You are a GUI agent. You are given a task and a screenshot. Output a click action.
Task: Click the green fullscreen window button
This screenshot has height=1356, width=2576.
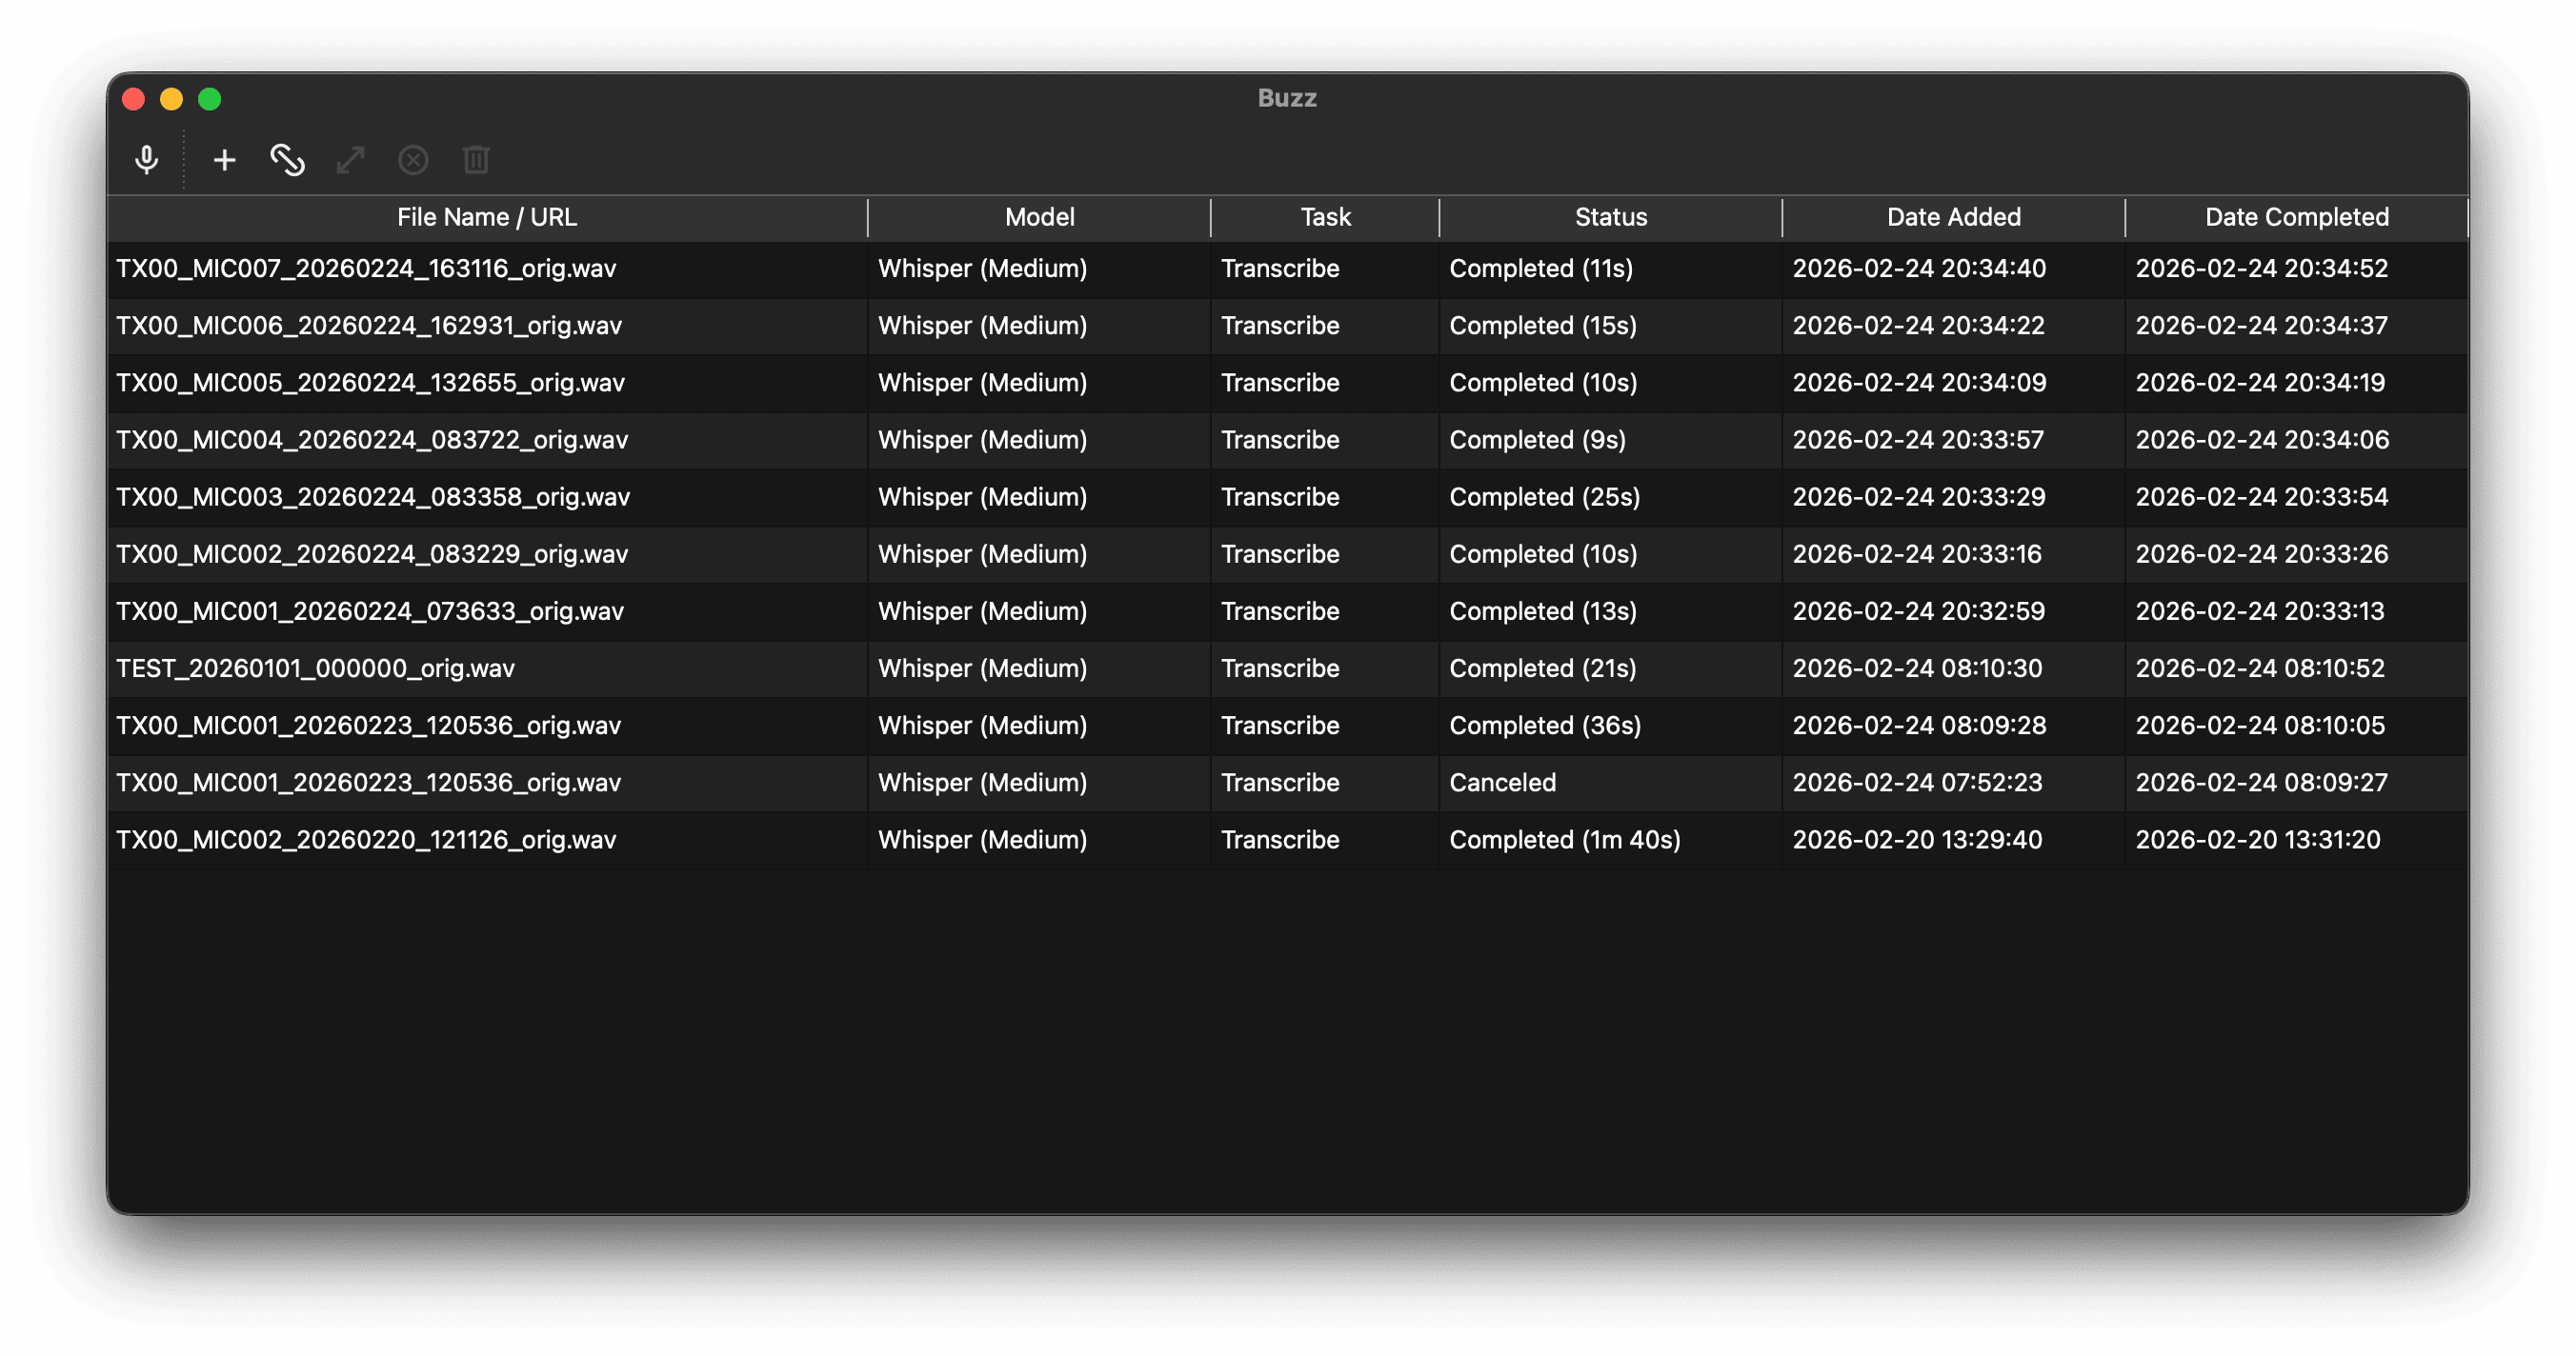[210, 99]
